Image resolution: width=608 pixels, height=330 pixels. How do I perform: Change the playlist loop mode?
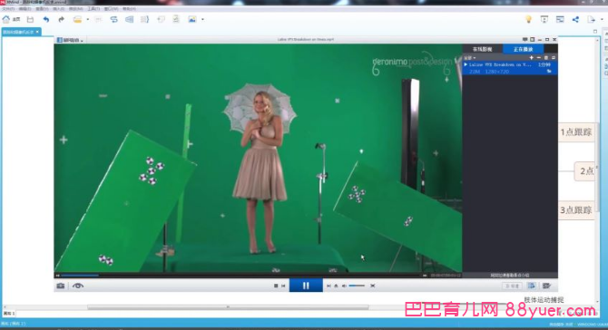[554, 58]
